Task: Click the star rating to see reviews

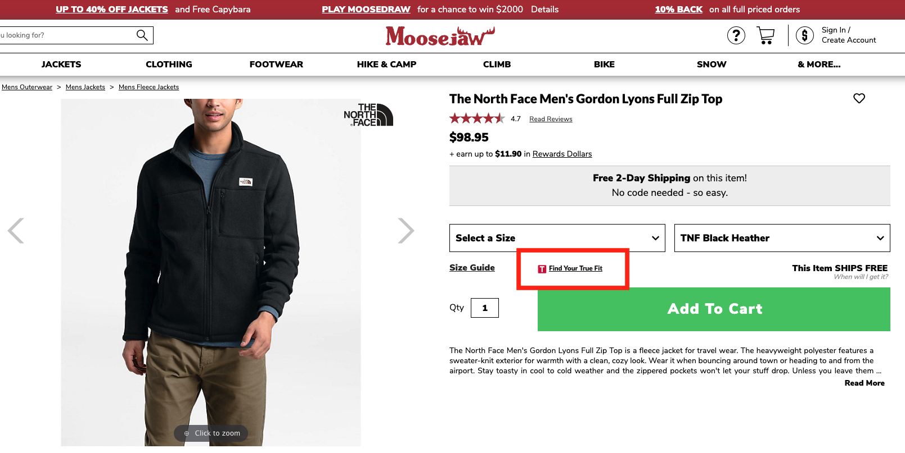Action: pyautogui.click(x=476, y=118)
